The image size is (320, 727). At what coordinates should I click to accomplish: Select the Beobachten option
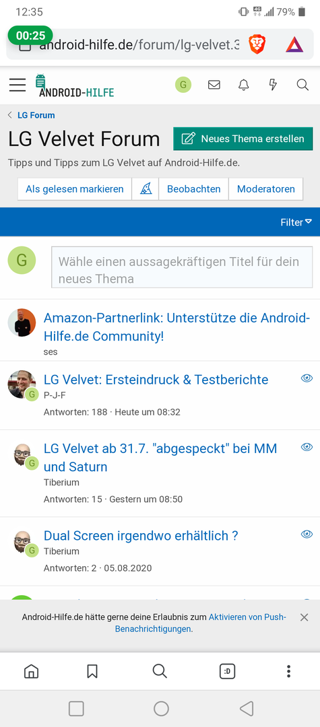193,189
